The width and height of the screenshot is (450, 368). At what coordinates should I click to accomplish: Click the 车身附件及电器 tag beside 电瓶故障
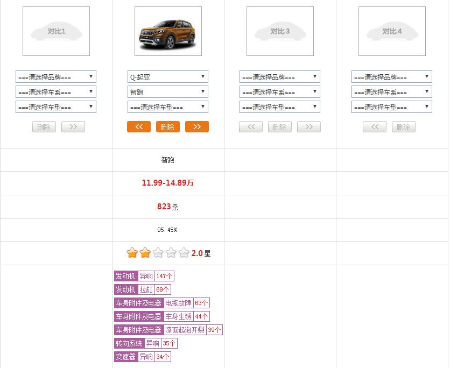139,303
